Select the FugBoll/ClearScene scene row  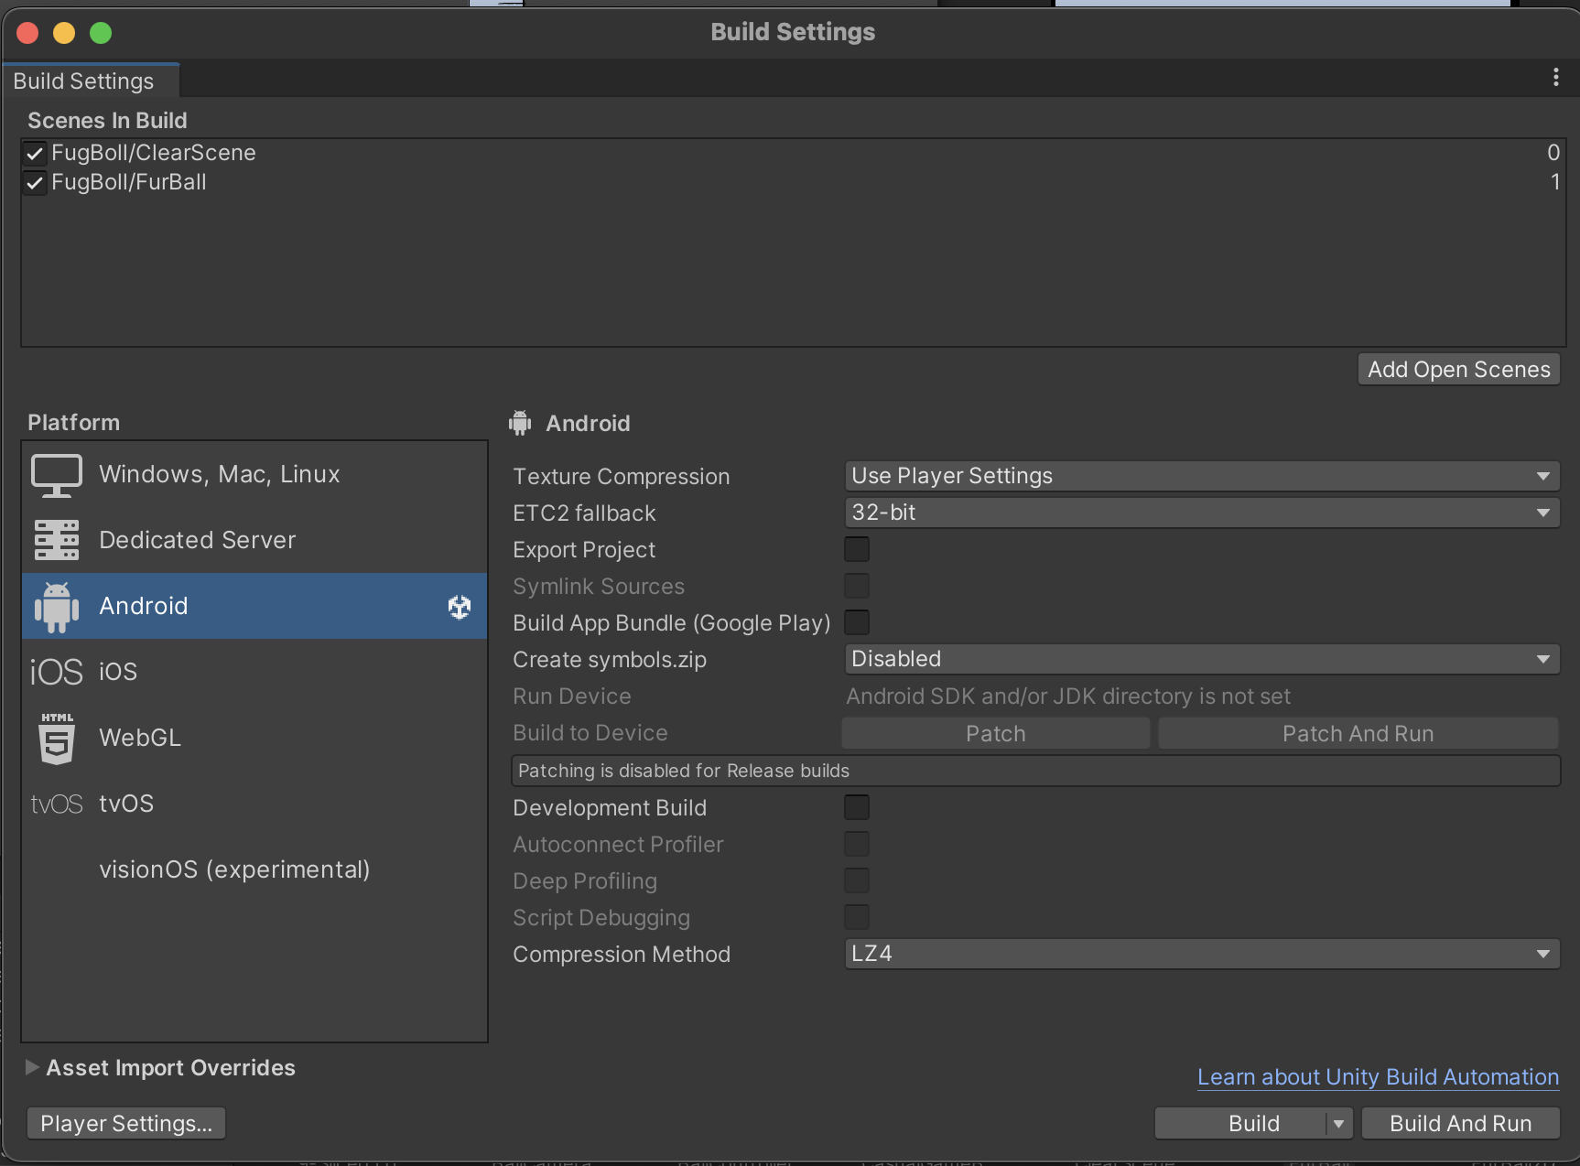pyautogui.click(x=793, y=153)
